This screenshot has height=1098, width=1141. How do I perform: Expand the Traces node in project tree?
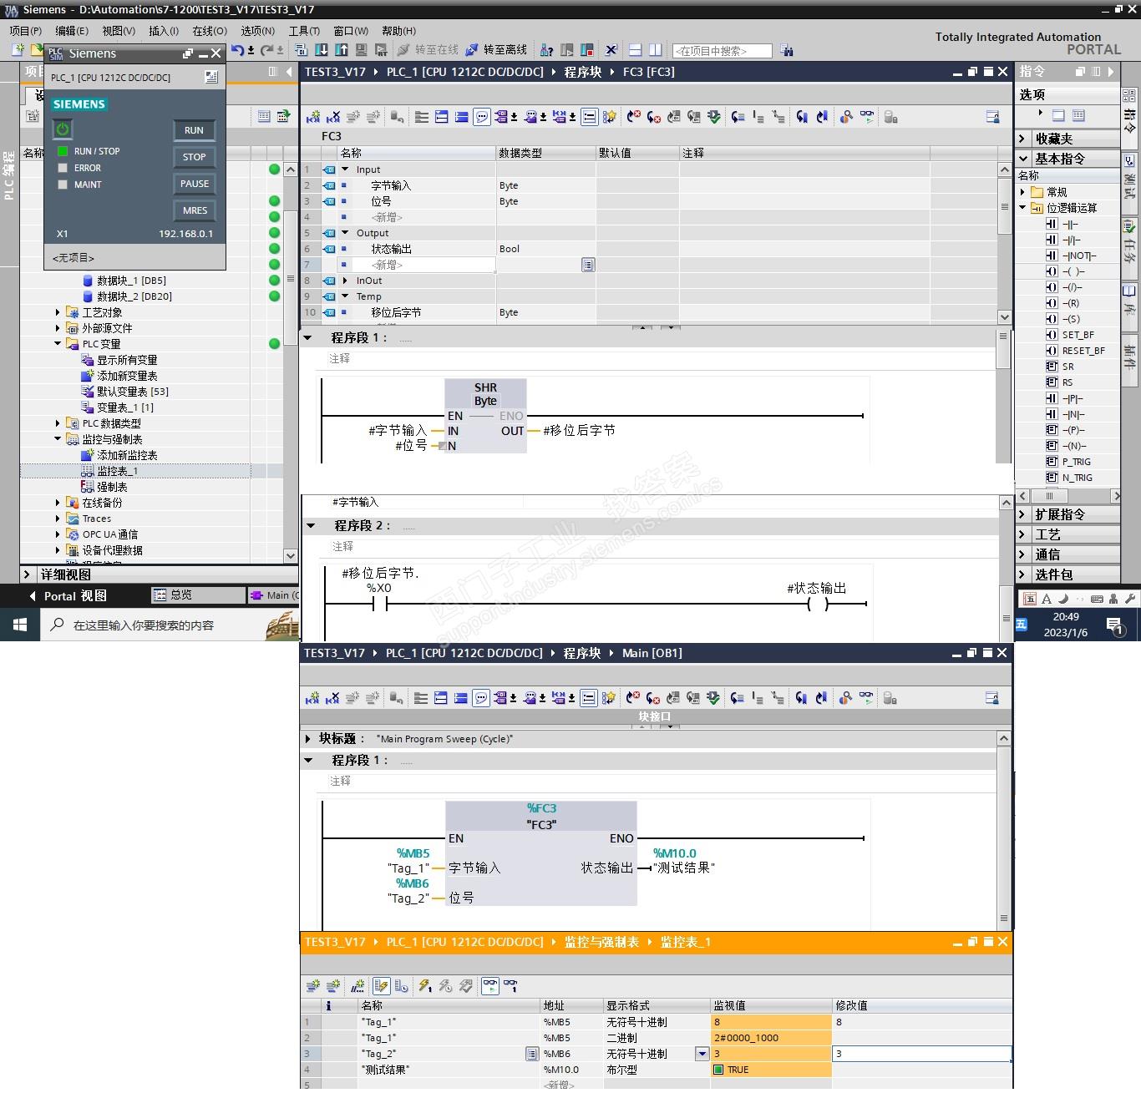point(58,519)
